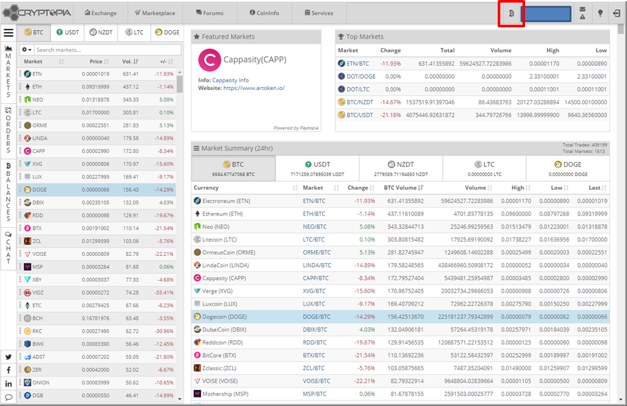Open the mail and alerts notifications icon
The image size is (627, 406).
pos(582,13)
